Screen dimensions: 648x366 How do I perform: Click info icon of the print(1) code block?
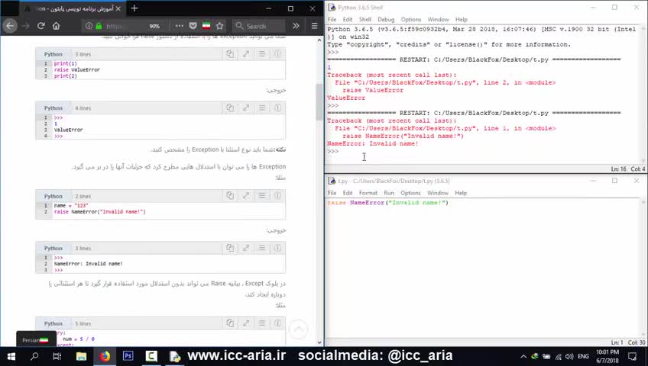pyautogui.click(x=277, y=54)
